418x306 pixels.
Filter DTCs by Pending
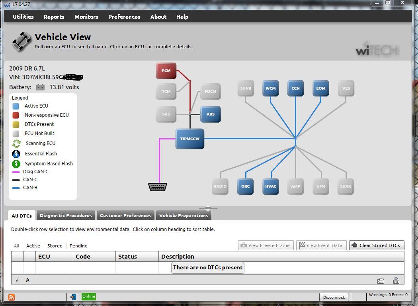click(x=78, y=246)
